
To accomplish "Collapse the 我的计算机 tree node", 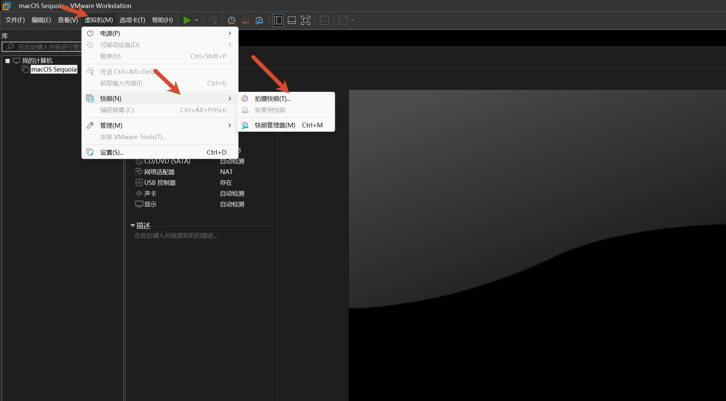I will click(7, 61).
